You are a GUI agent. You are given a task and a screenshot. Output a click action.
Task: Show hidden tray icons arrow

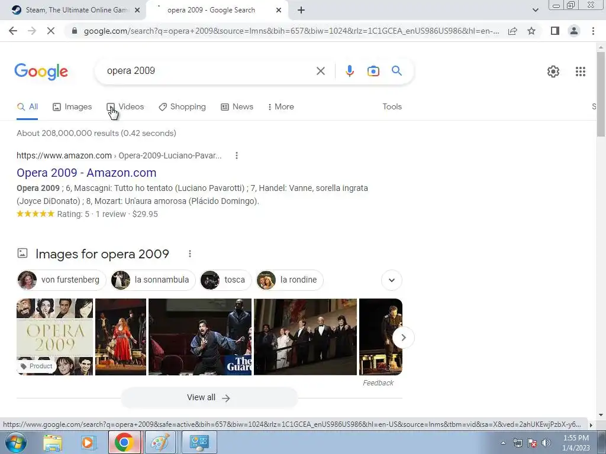pos(503,443)
